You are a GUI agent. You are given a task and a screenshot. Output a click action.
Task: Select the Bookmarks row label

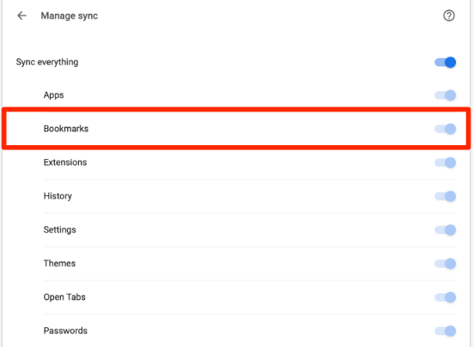click(66, 129)
